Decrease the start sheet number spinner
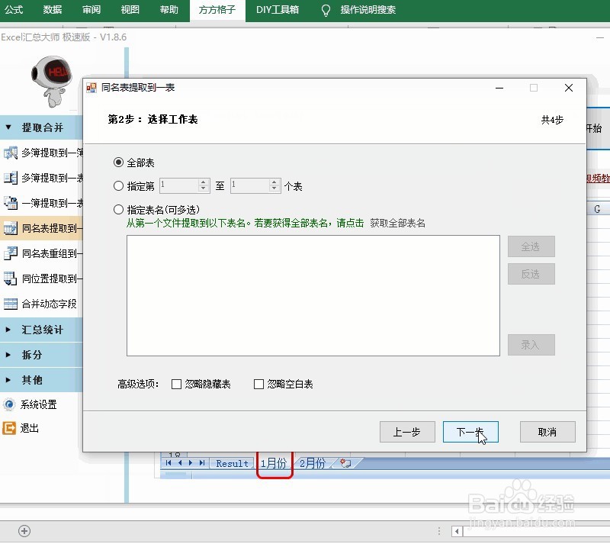 [x=204, y=189]
